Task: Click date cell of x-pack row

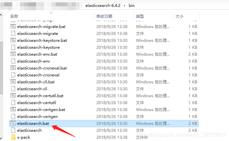Action: pyautogui.click(x=112, y=137)
